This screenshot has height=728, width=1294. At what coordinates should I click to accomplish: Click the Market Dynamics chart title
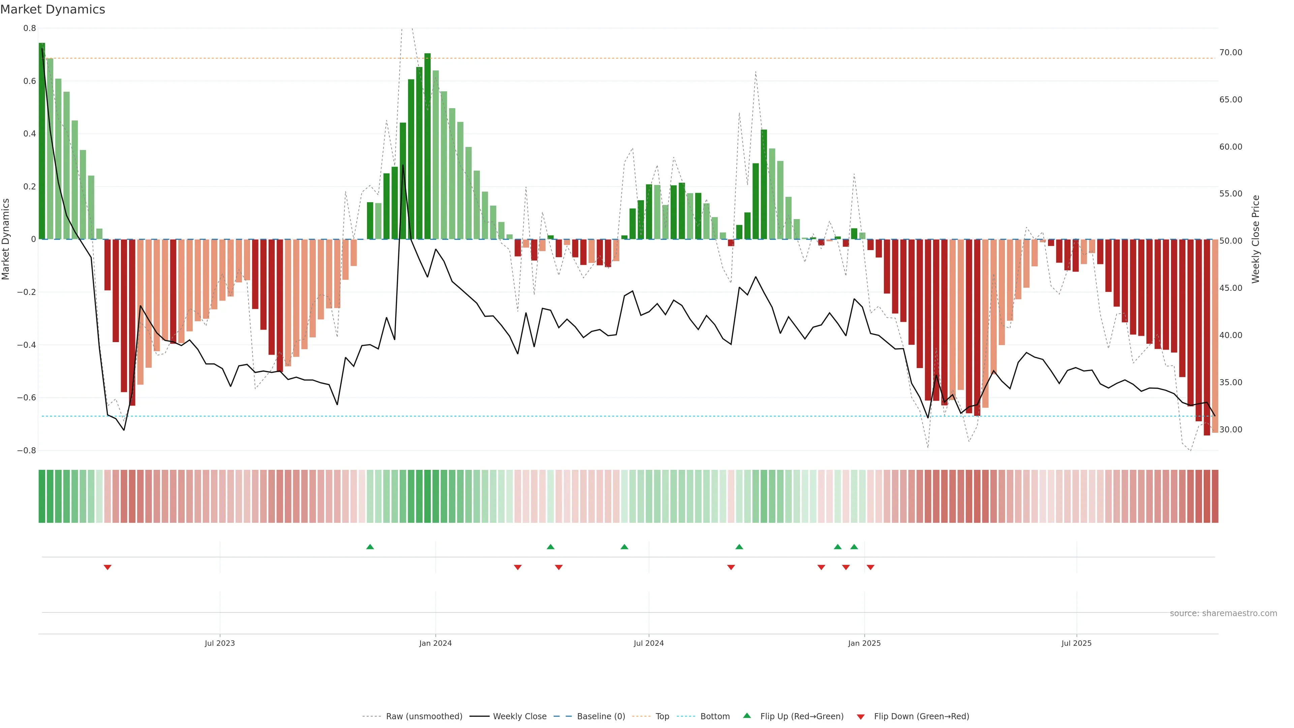pyautogui.click(x=53, y=9)
